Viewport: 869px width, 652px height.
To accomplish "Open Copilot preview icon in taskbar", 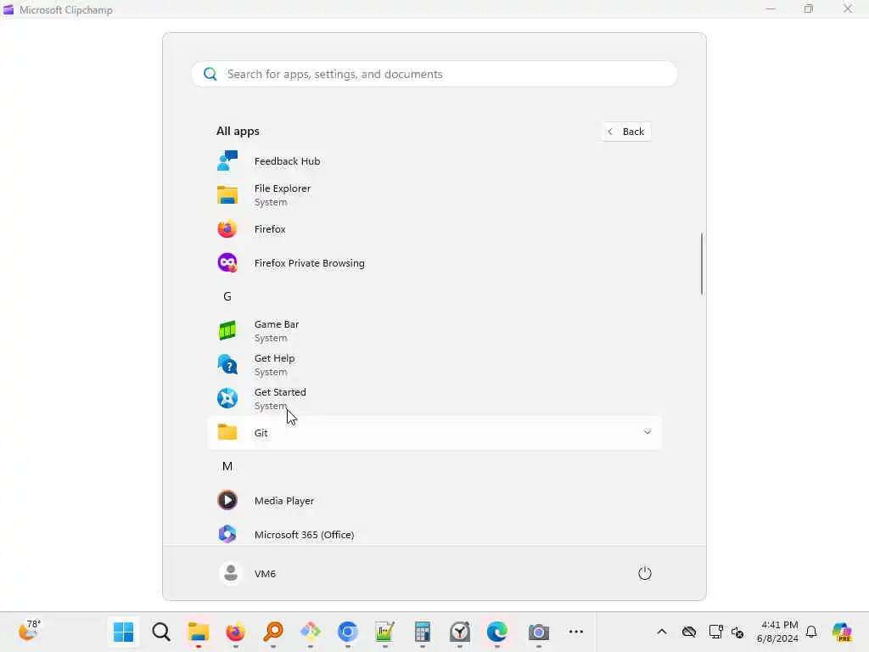I will coord(842,632).
